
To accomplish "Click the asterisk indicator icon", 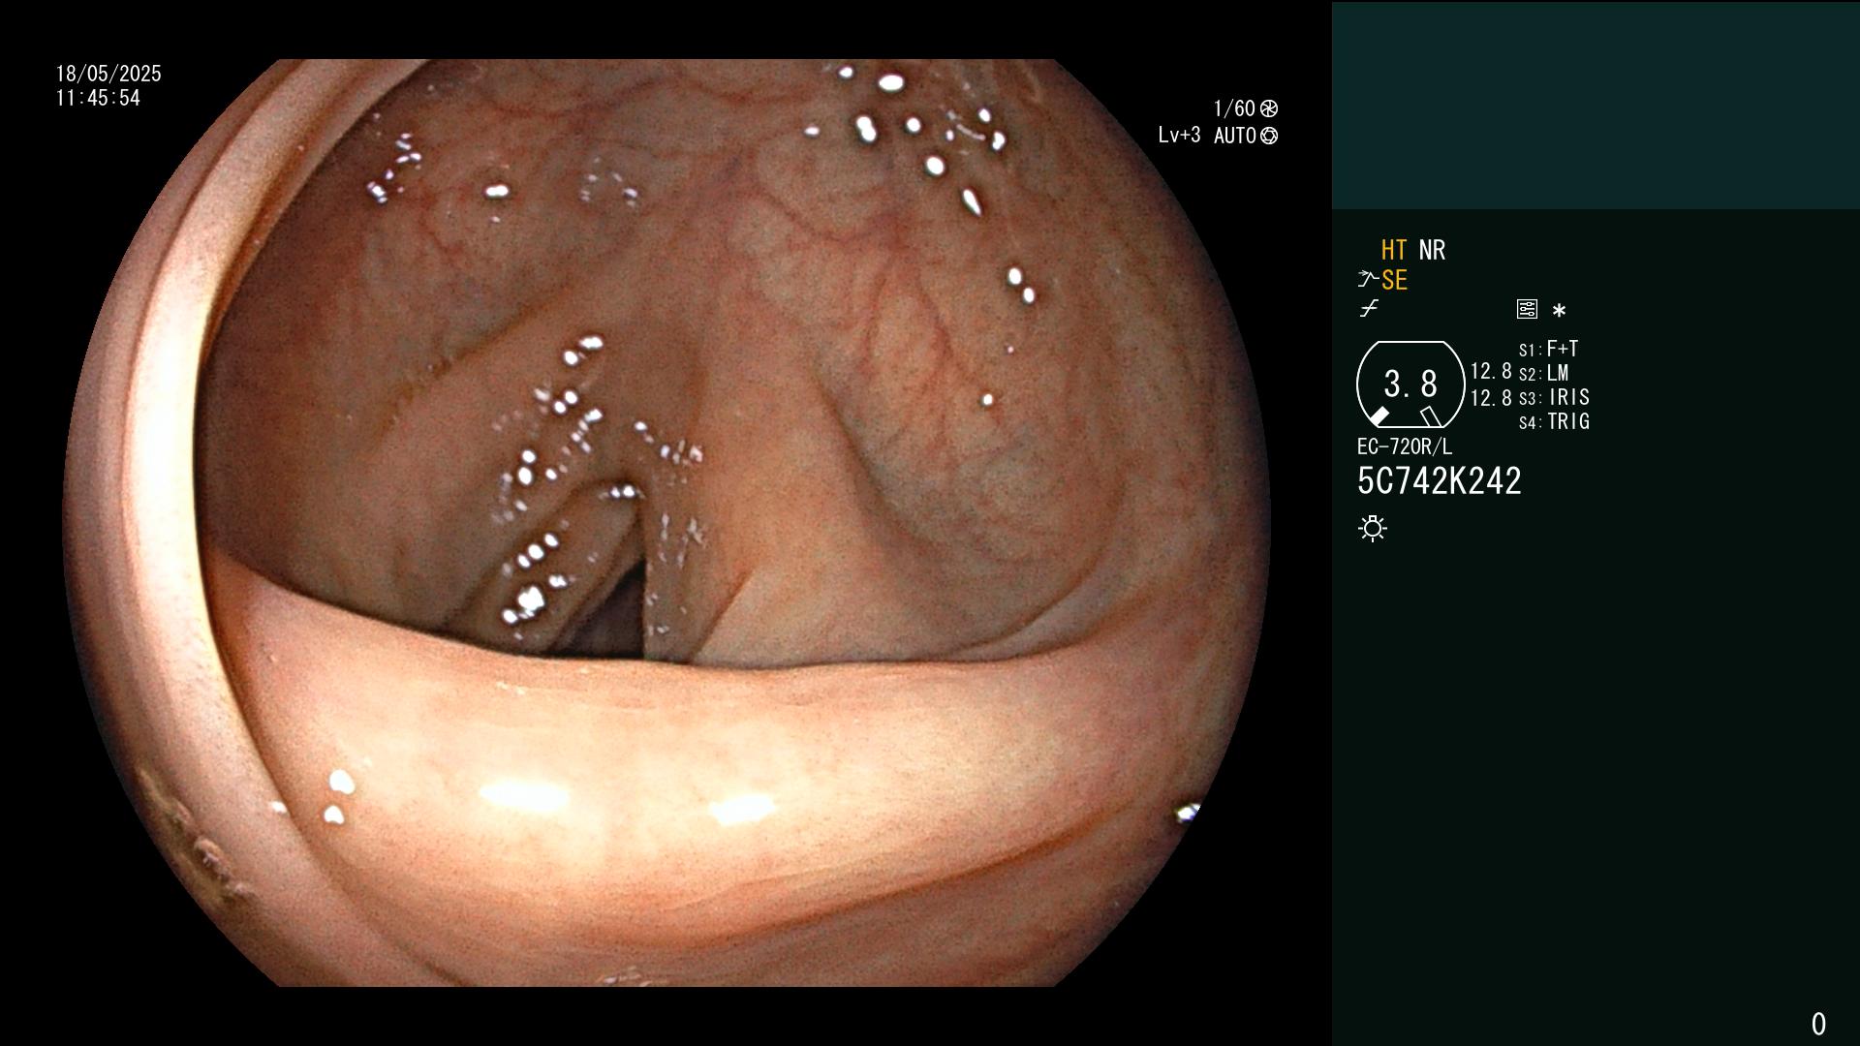I will click(1559, 311).
